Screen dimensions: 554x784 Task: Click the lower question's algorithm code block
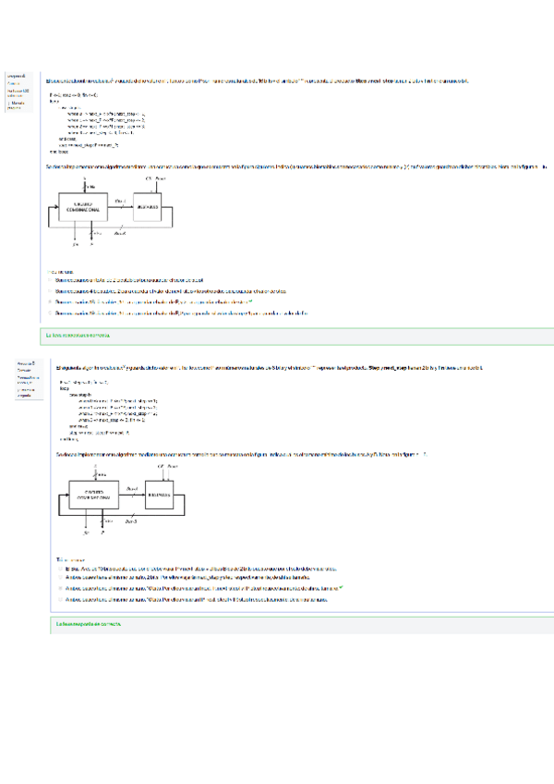click(x=109, y=410)
